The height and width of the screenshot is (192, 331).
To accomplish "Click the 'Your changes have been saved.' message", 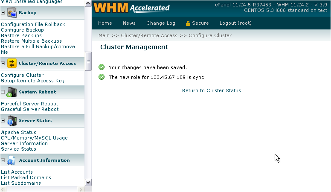I will 148,67.
